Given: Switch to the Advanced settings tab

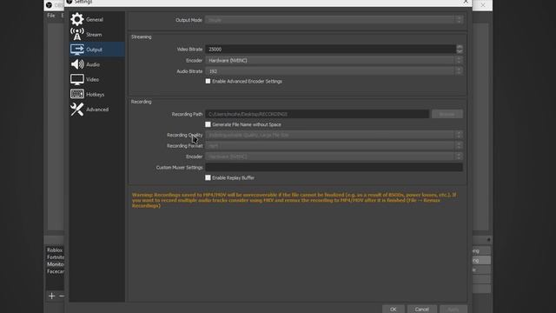Looking at the screenshot, I should 97,110.
